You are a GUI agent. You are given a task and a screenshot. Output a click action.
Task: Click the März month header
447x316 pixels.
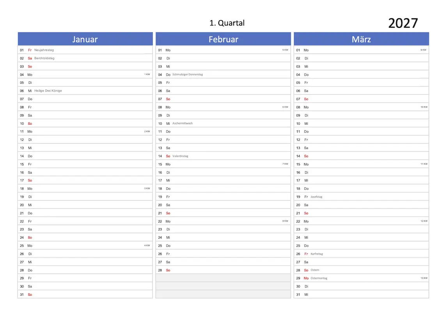point(361,39)
